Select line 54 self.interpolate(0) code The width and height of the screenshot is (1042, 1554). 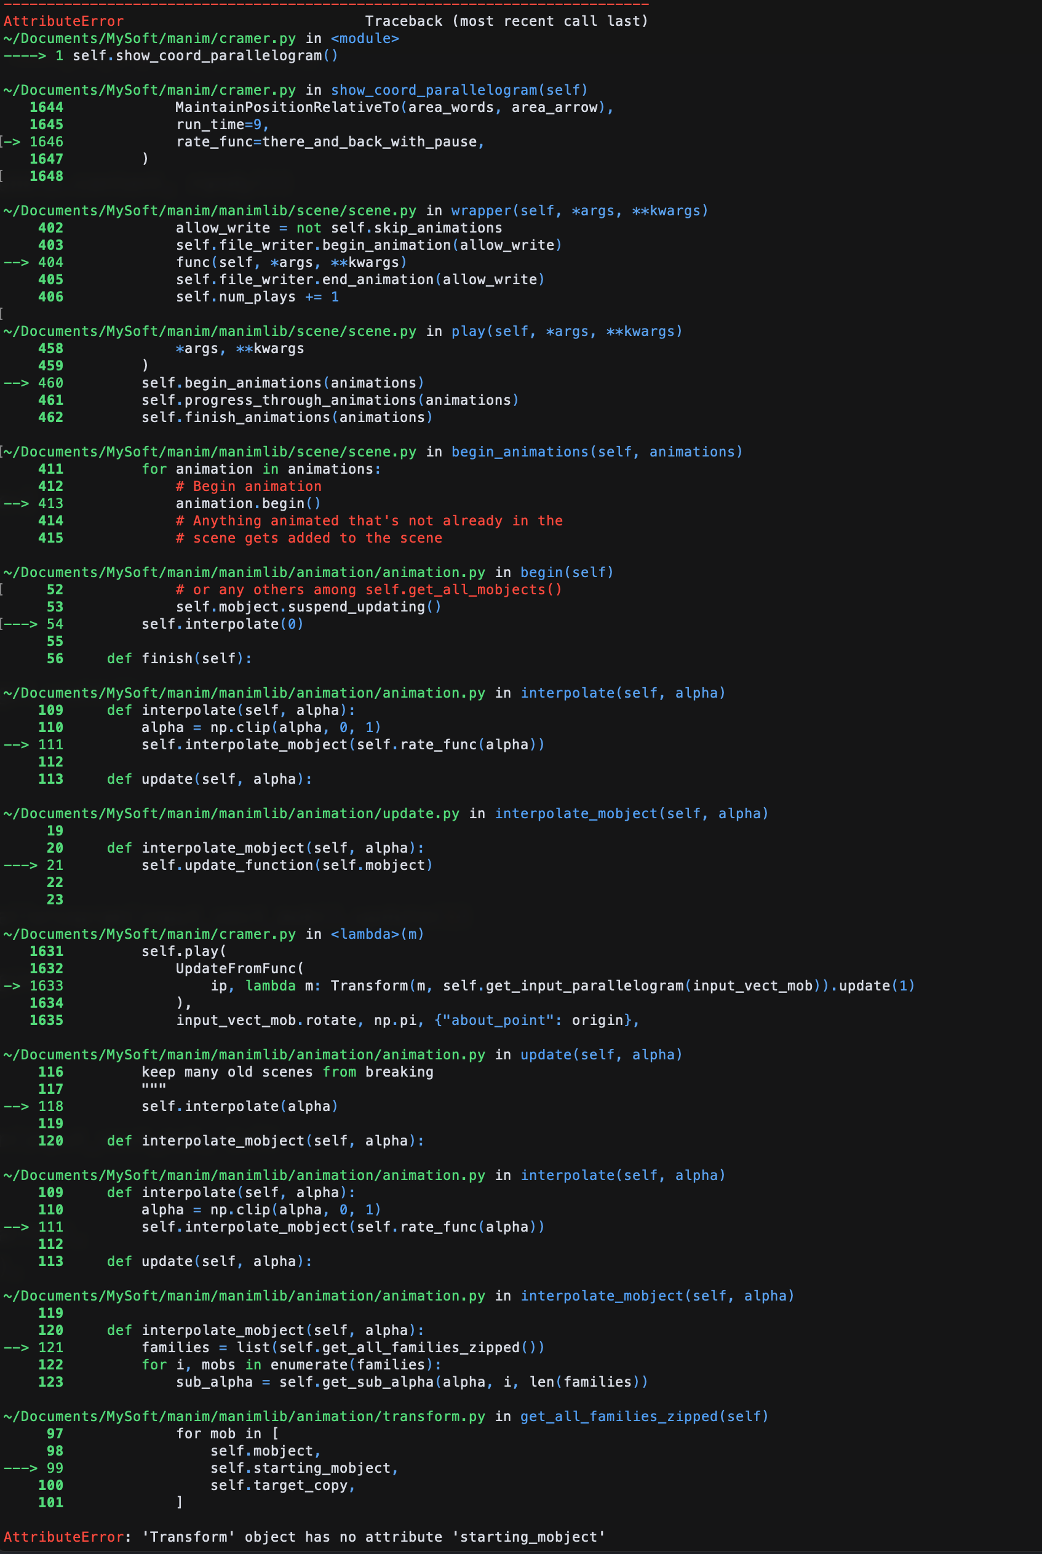tap(222, 623)
